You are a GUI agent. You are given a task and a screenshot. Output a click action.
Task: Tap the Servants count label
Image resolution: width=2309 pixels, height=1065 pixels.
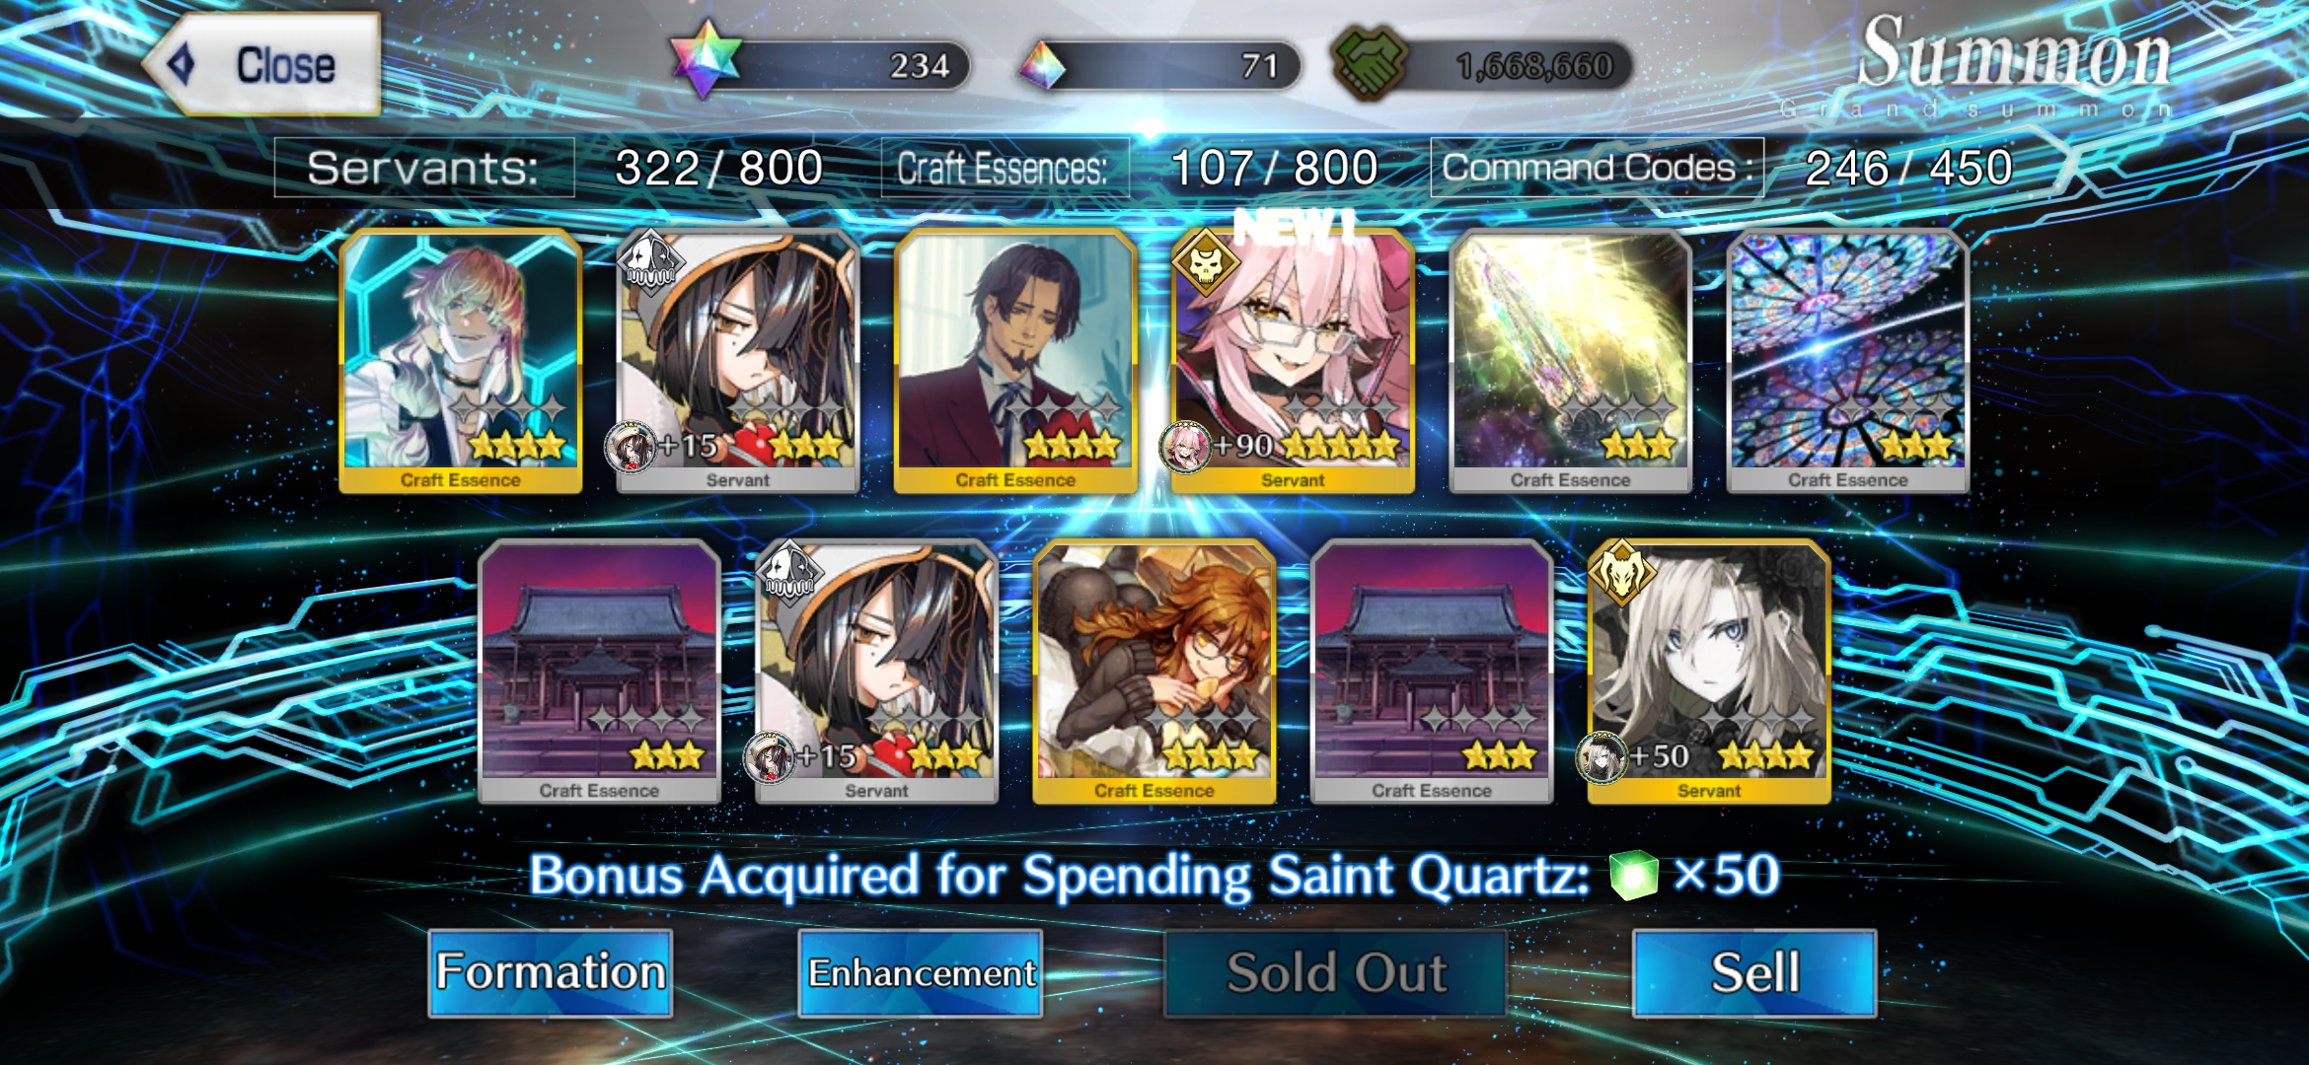pos(424,168)
